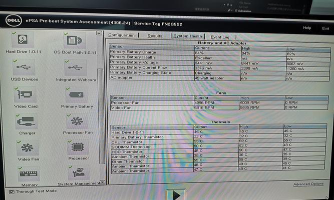The width and height of the screenshot is (334, 200).
Task: Click the 3376 mA current flow value
Action: pos(203,68)
